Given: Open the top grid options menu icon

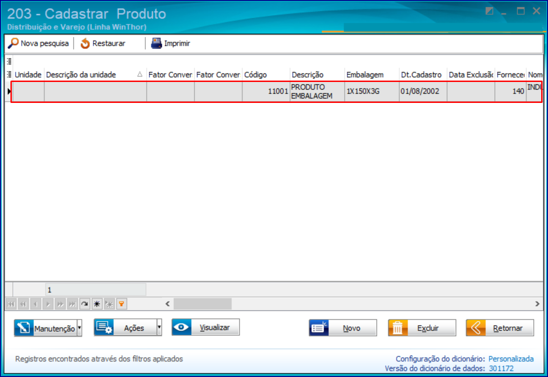Looking at the screenshot, I should pyautogui.click(x=9, y=61).
